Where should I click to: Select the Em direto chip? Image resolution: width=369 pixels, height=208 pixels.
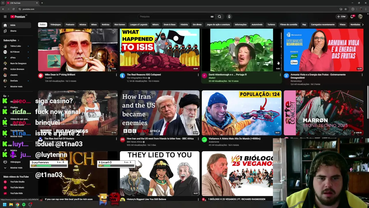(197, 25)
